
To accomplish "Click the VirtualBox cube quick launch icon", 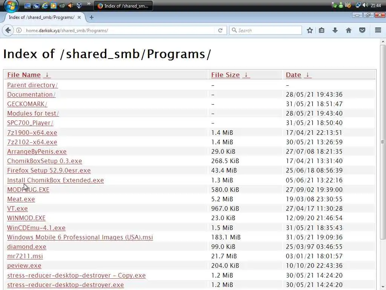I will pyautogui.click(x=79, y=6).
